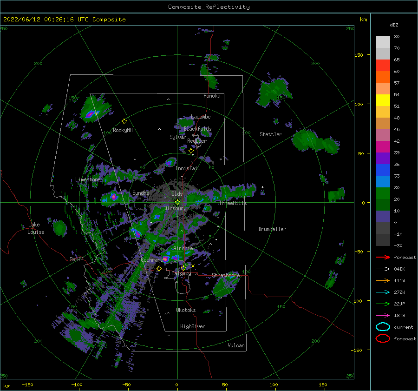Click the RockyMH label
Image resolution: width=418 pixels, height=391 pixels.
coord(123,130)
